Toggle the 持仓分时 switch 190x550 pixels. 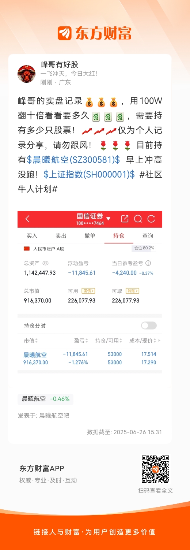pos(149,326)
